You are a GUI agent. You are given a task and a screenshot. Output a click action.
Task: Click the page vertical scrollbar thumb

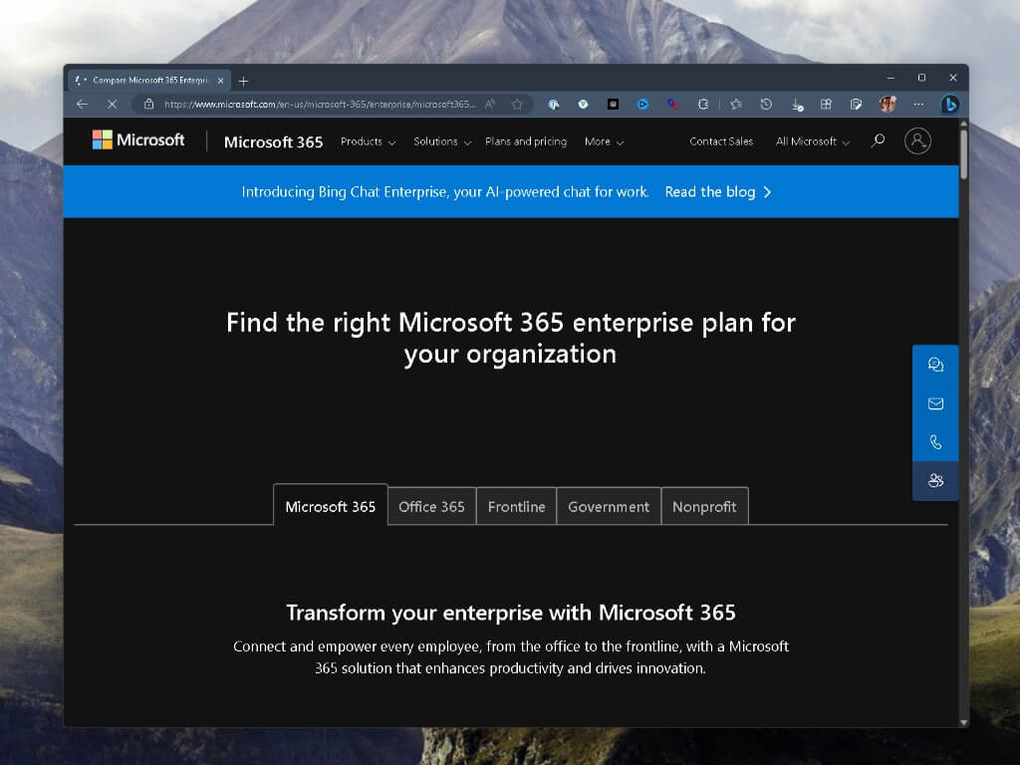pyautogui.click(x=964, y=154)
